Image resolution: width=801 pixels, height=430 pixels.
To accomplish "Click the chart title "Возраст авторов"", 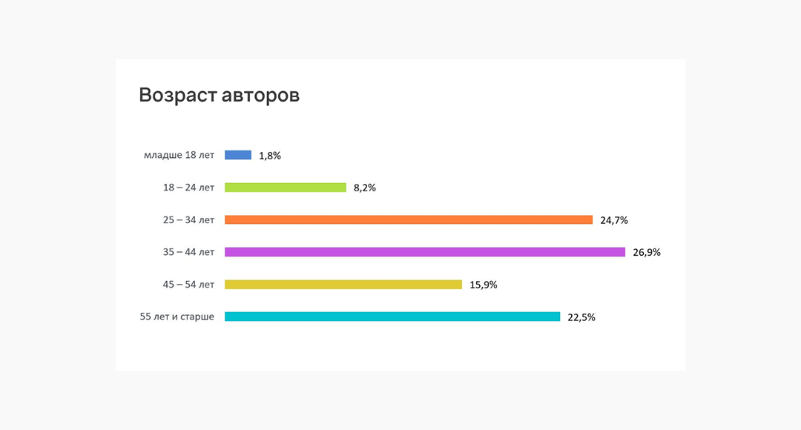I will tap(220, 96).
